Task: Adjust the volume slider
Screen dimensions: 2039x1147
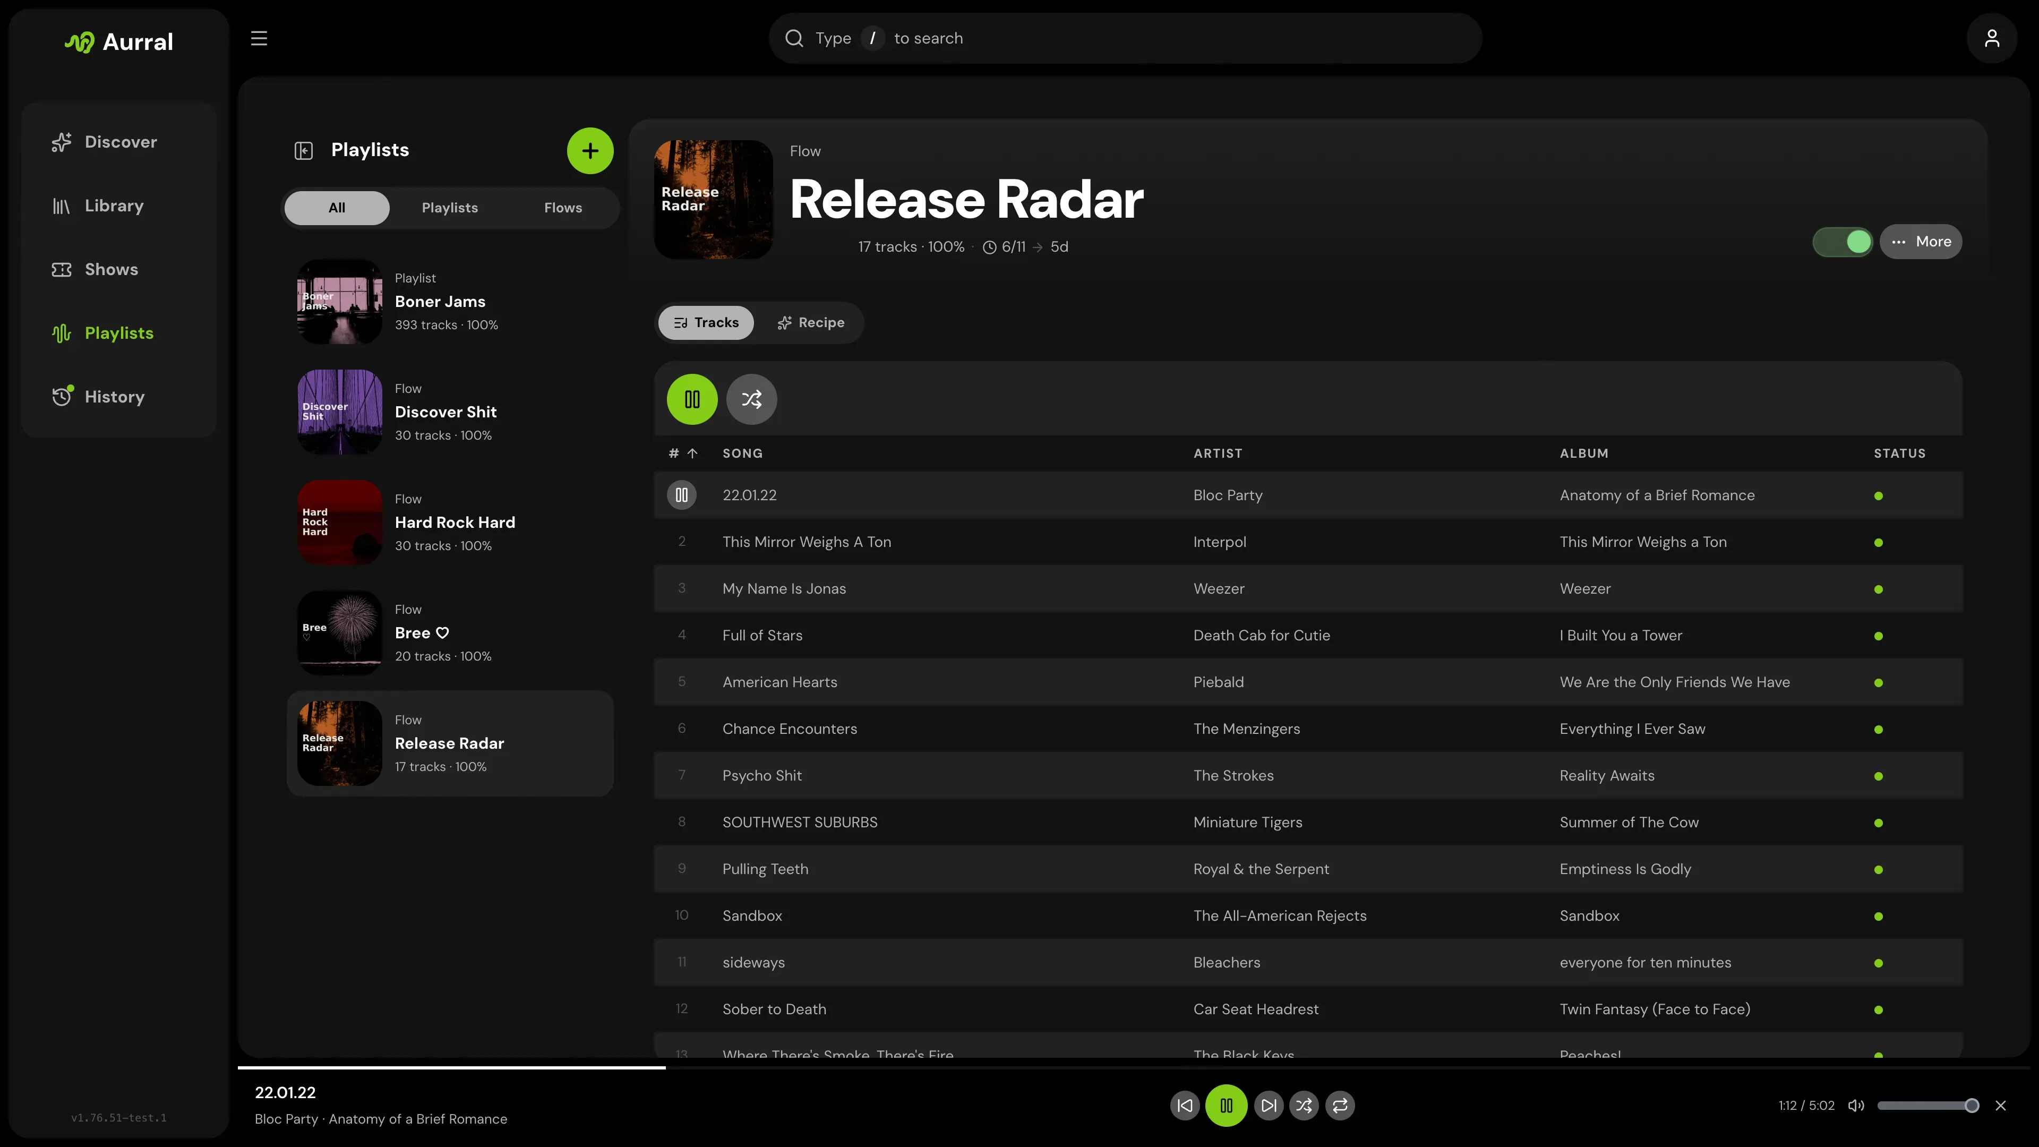Action: (x=1927, y=1105)
